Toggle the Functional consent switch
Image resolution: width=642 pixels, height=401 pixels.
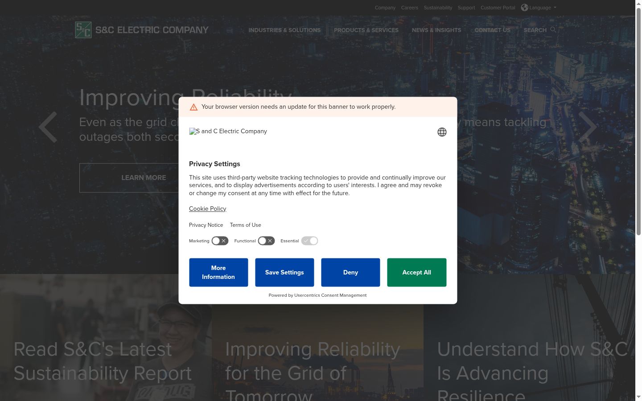point(266,241)
